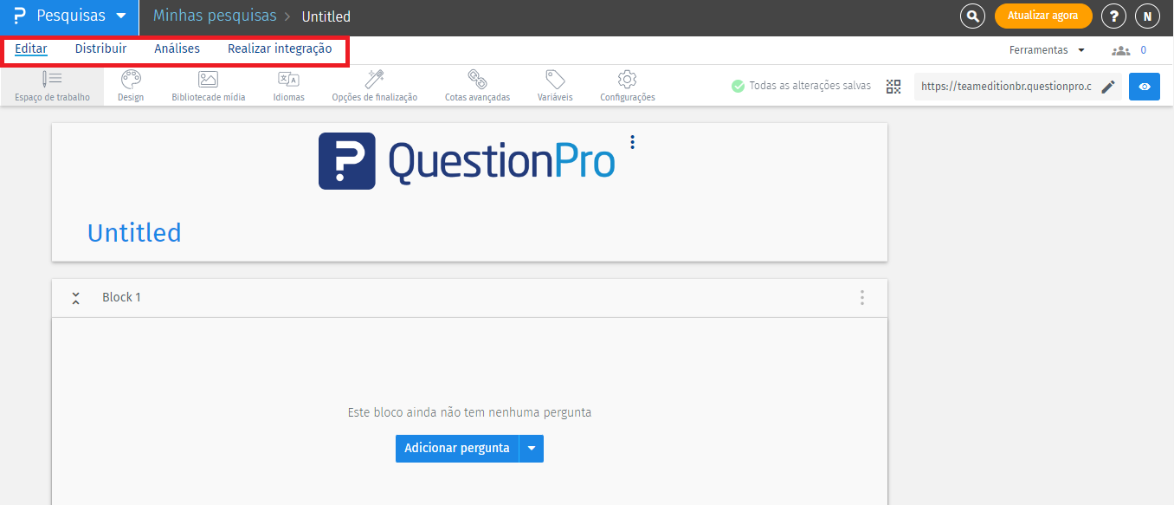This screenshot has width=1174, height=505.
Task: Open the header logo three-dot menu
Action: (x=633, y=142)
